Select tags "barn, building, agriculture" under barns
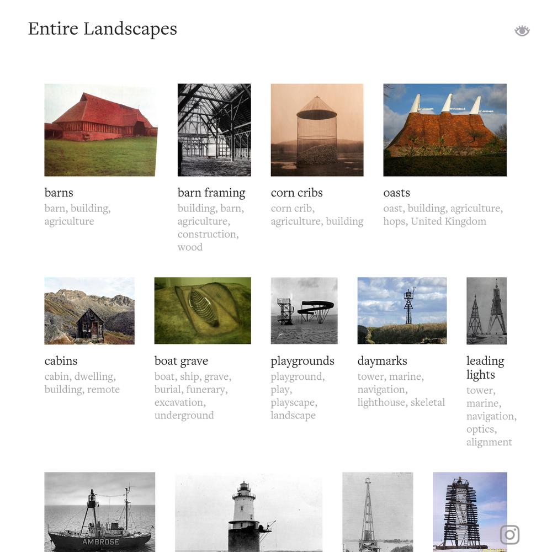This screenshot has width=552, height=552. click(x=77, y=215)
